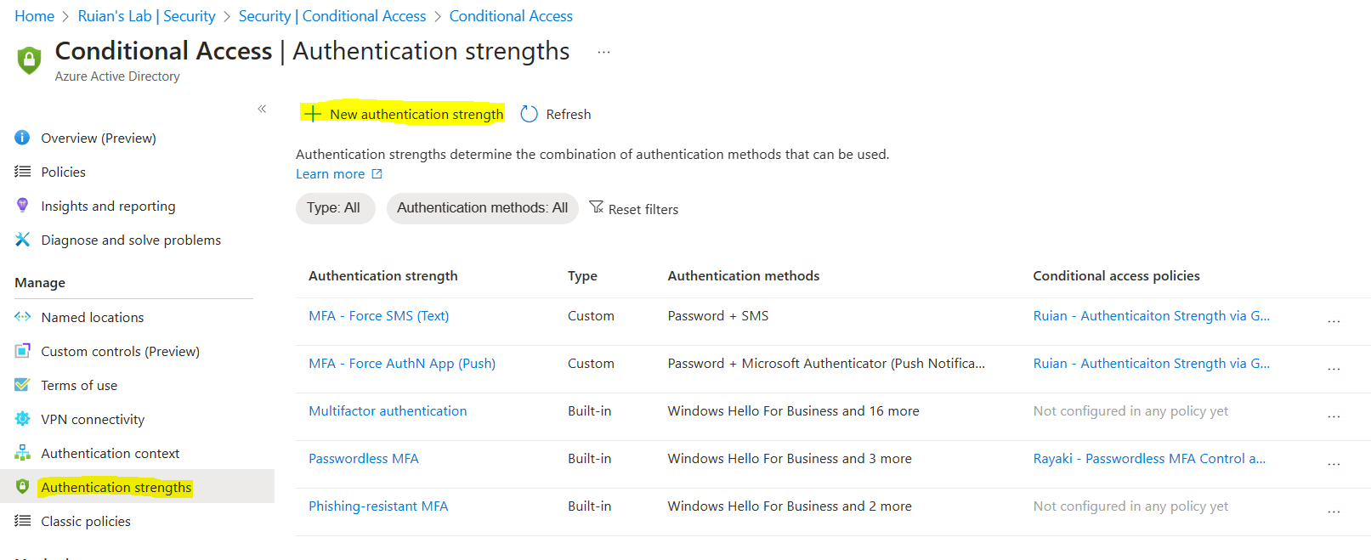The width and height of the screenshot is (1371, 560).
Task: Click the Policies list icon
Action: tap(22, 172)
